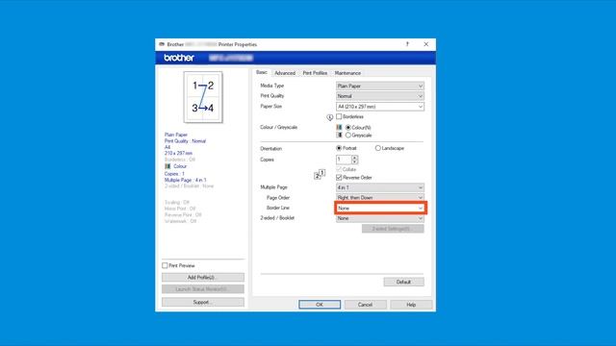The width and height of the screenshot is (616, 346).
Task: Click the '210 x 297 mm' summary text
Action: [178, 153]
